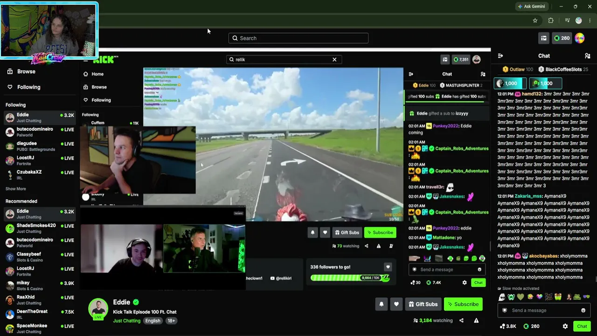Click the green Subscribe button for Eddie

pos(463,304)
